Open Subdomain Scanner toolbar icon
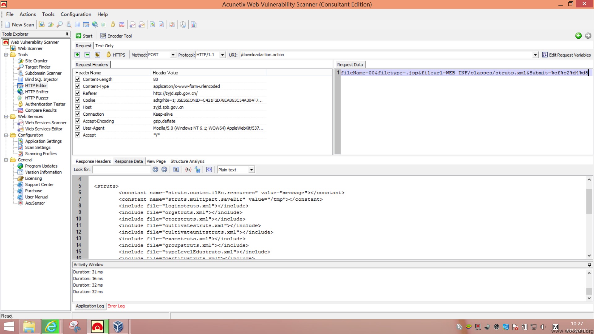Viewport: 594px width, 334px height. (68, 24)
